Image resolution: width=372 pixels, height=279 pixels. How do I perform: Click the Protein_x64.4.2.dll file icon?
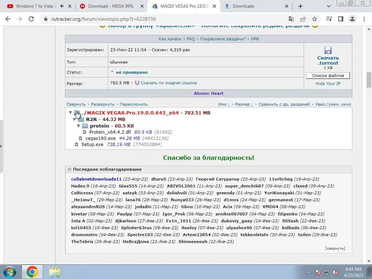pyautogui.click(x=84, y=132)
